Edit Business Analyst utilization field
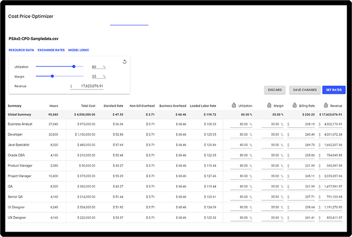This screenshot has height=237, width=352. 241,124
